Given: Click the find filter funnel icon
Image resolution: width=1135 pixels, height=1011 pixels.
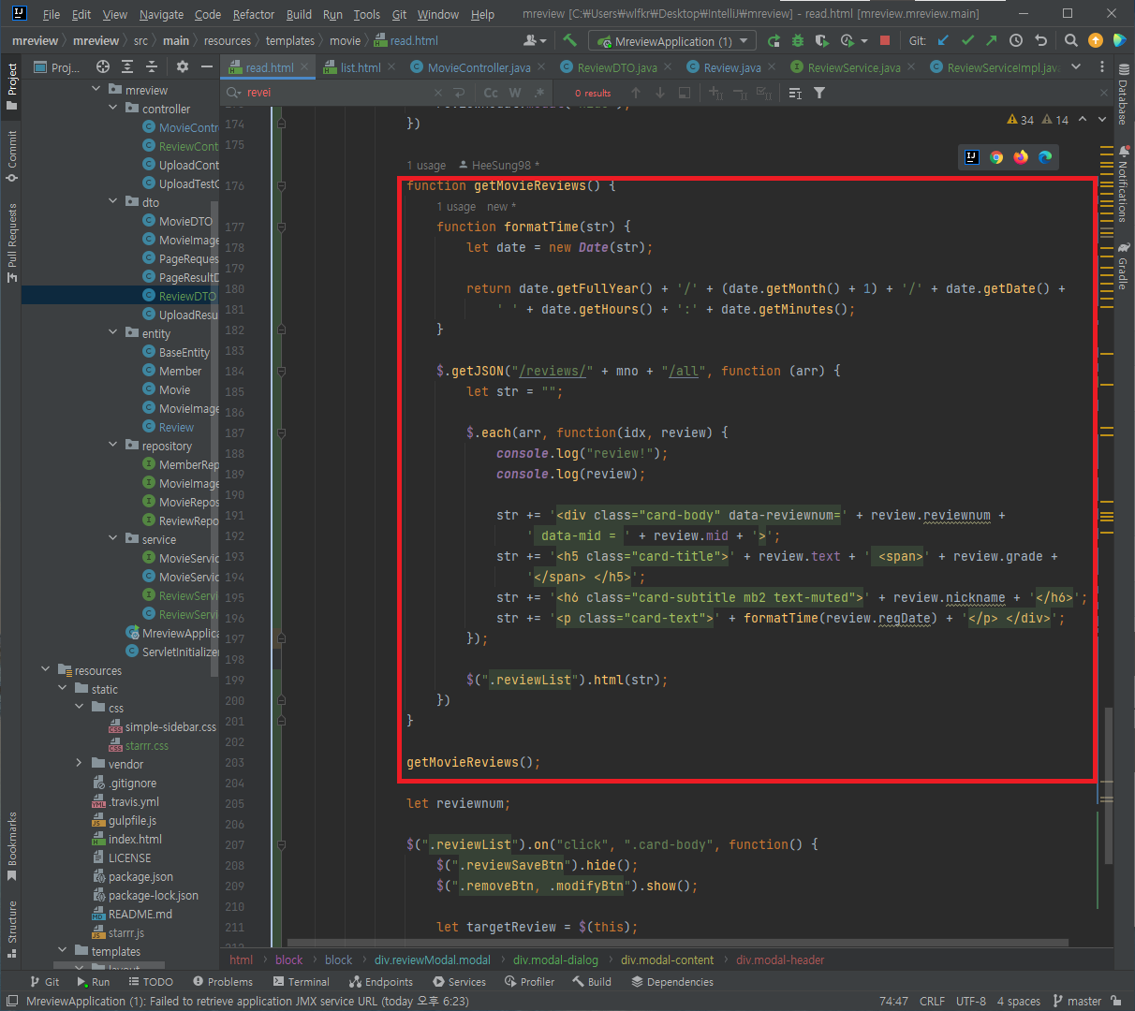Looking at the screenshot, I should (x=819, y=93).
